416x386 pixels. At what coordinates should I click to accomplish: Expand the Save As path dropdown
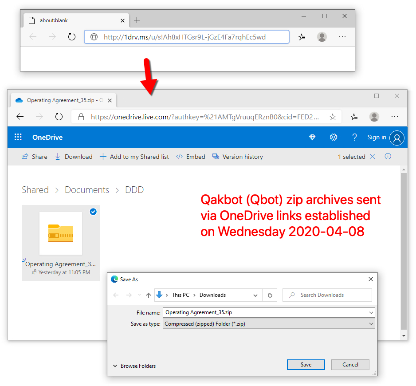coord(255,295)
